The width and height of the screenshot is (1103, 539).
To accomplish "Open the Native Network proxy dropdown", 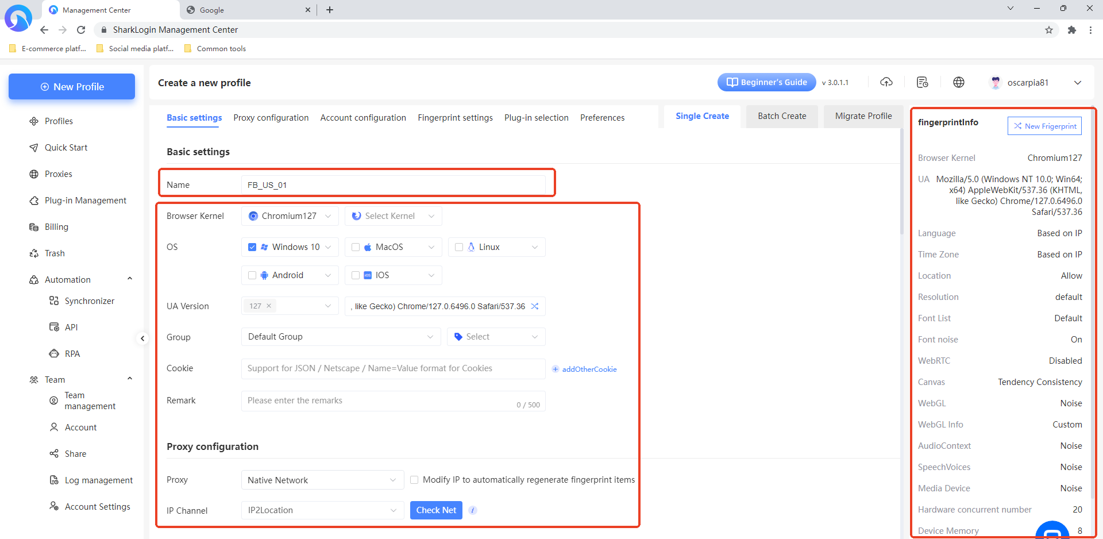I will click(x=322, y=480).
